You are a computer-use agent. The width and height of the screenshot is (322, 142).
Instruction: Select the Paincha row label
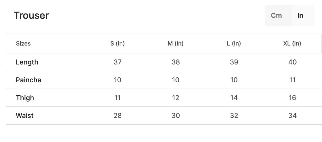click(x=28, y=80)
